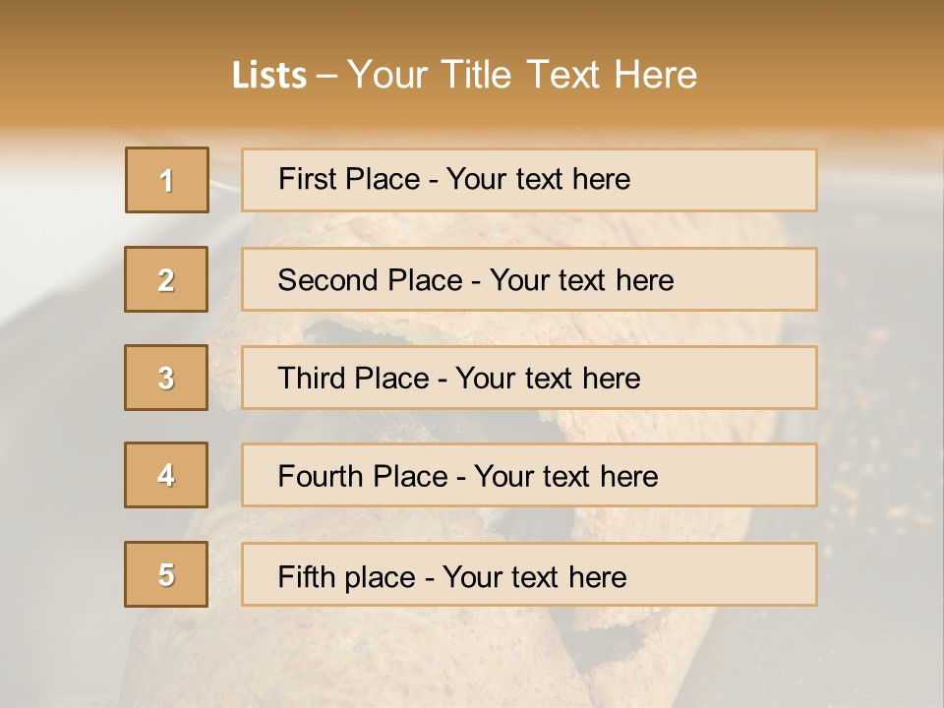Image resolution: width=944 pixels, height=708 pixels.
Task: Click the number 5 box
Action: [x=167, y=574]
